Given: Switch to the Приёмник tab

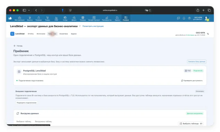Looking at the screenshot, I should (52, 34).
